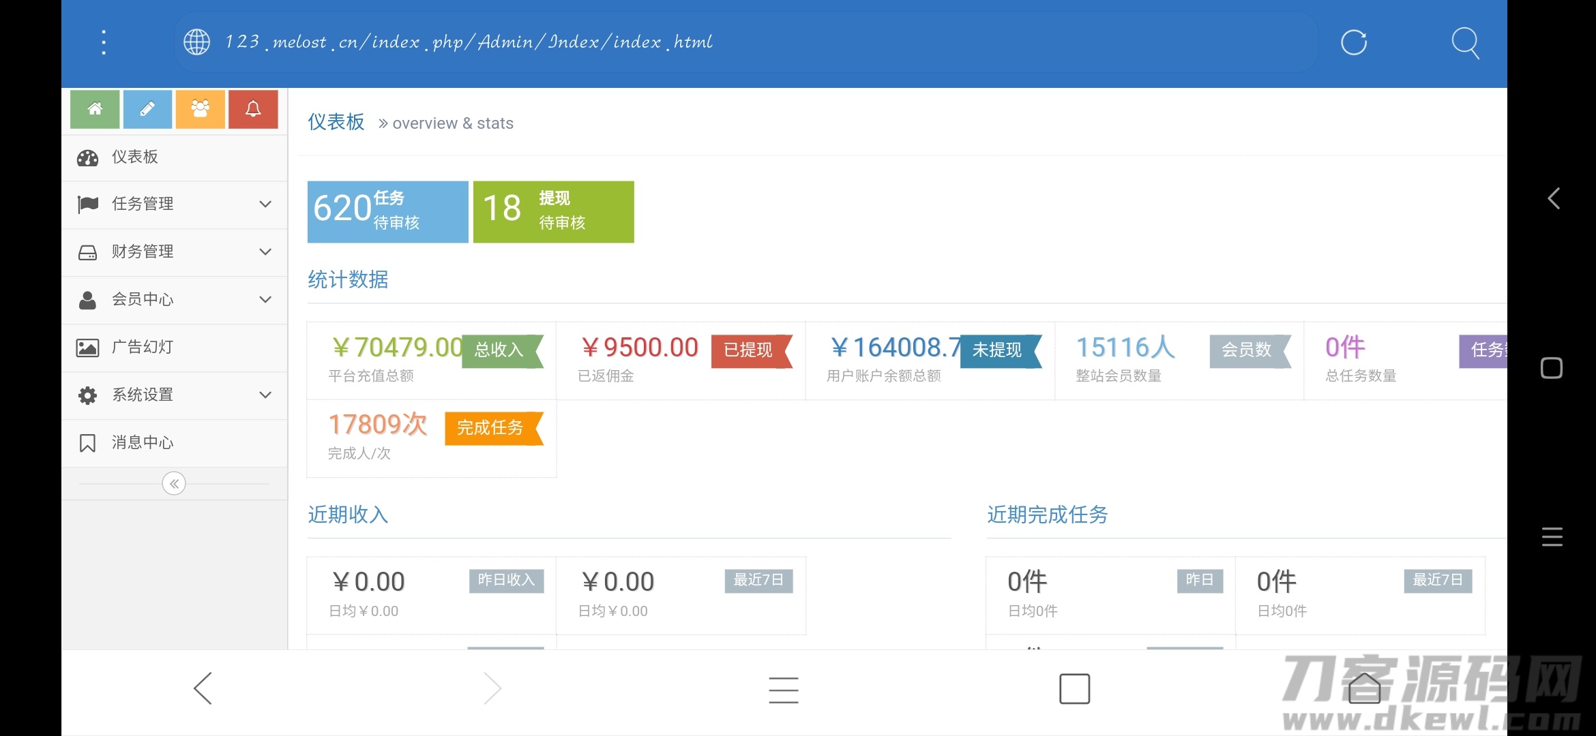The width and height of the screenshot is (1596, 736).
Task: Collapse the sidebar with the double-arrow button
Action: [174, 484]
